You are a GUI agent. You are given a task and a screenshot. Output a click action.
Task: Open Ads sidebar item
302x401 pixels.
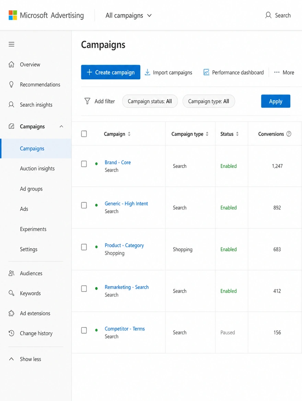point(24,209)
